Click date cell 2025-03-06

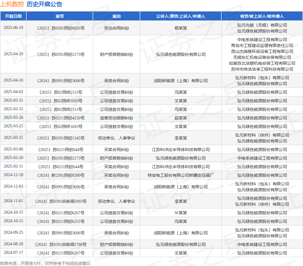[13, 149]
